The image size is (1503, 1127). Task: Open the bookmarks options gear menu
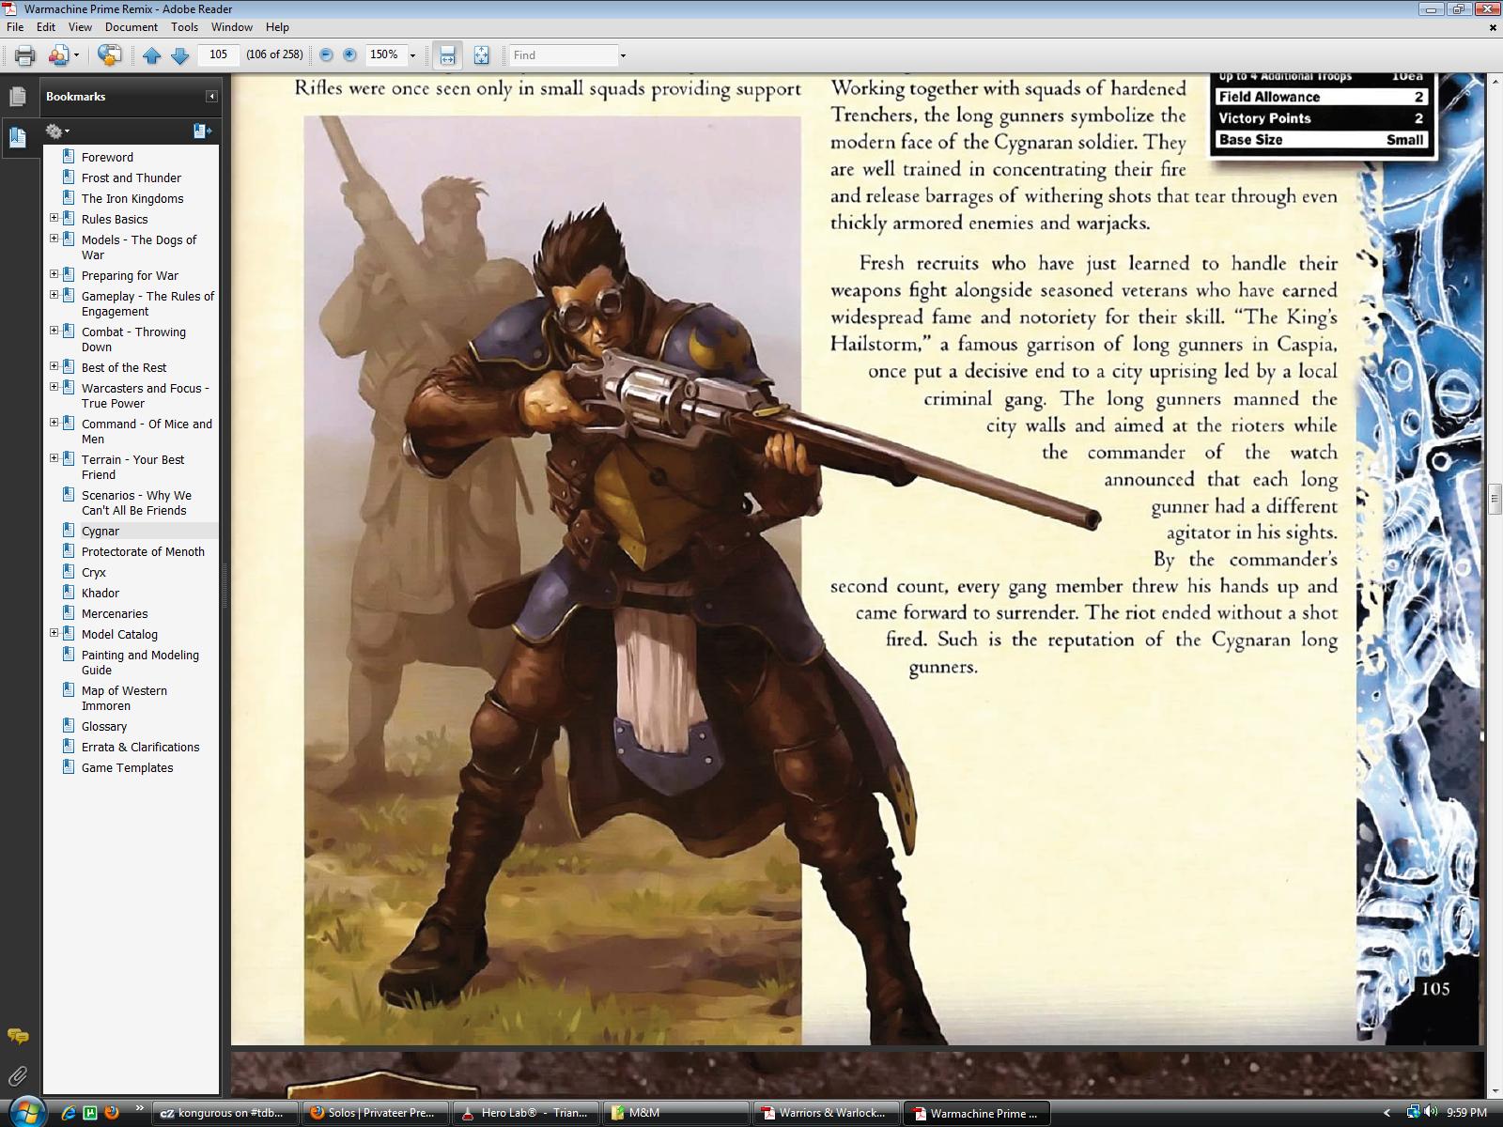pos(57,131)
